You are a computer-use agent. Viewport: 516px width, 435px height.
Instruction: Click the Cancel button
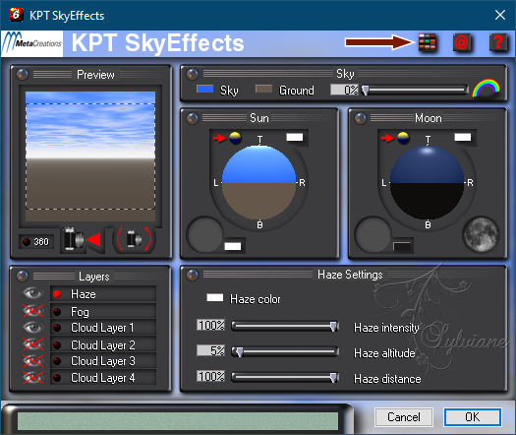pyautogui.click(x=404, y=417)
